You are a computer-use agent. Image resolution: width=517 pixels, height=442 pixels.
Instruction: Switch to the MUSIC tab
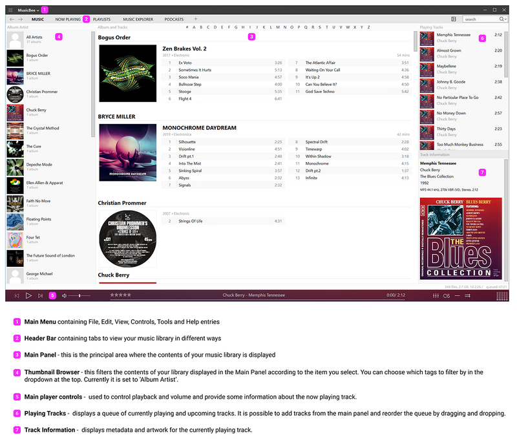pyautogui.click(x=37, y=19)
